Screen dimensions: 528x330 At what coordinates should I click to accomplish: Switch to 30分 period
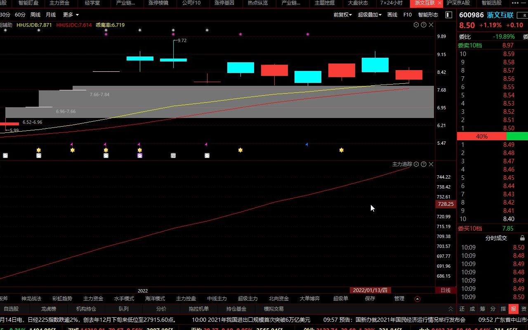(5, 15)
